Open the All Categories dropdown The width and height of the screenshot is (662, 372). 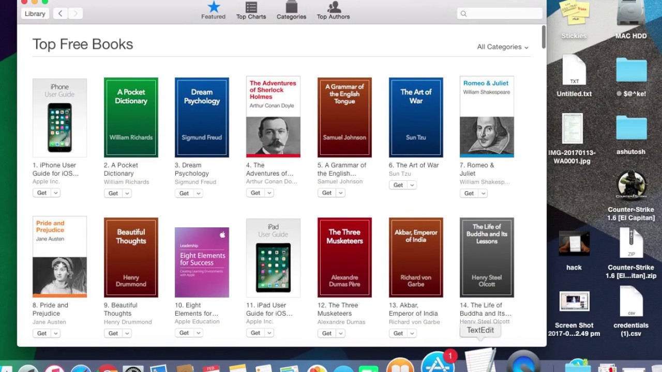[x=503, y=47]
